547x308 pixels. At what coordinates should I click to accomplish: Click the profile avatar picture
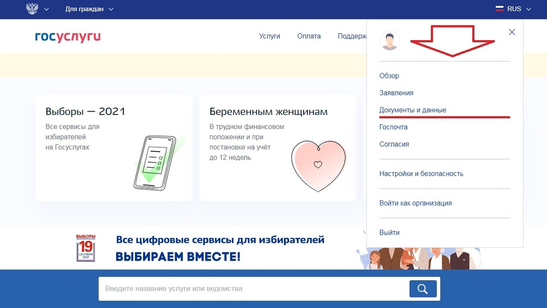coord(390,41)
